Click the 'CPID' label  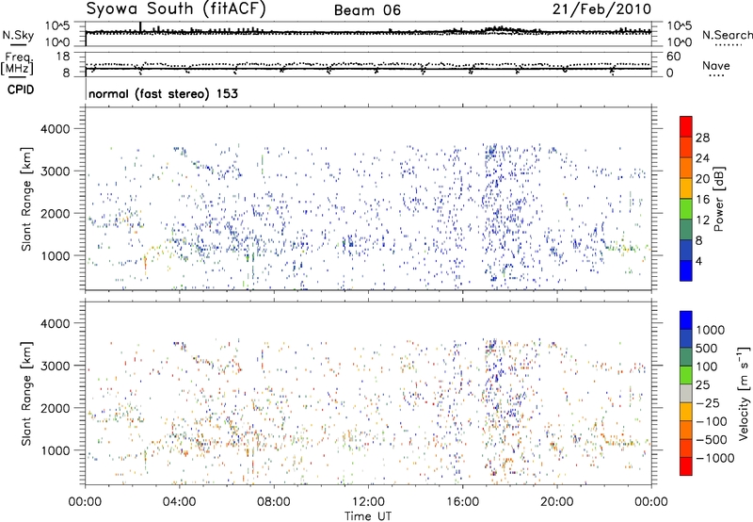[21, 90]
